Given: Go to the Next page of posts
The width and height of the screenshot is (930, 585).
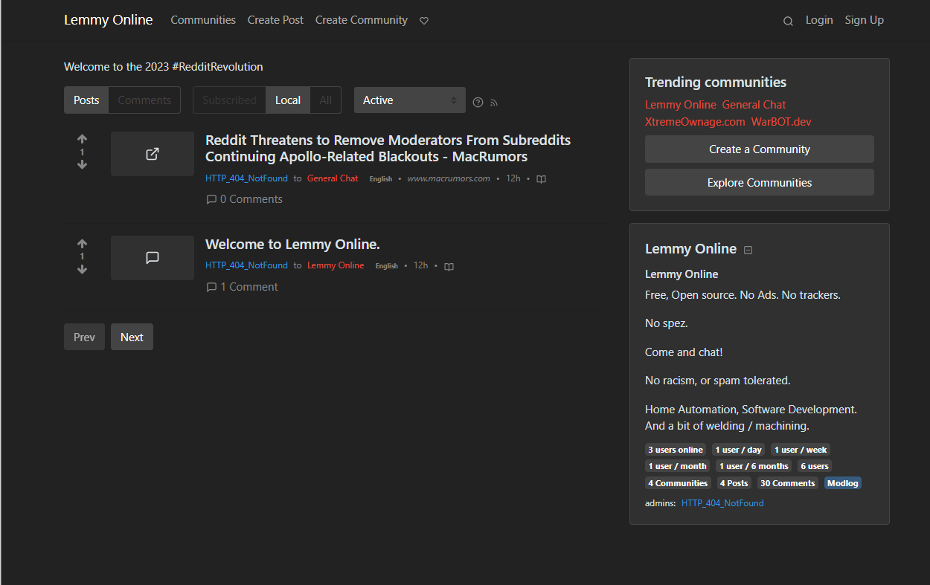Looking at the screenshot, I should point(132,337).
